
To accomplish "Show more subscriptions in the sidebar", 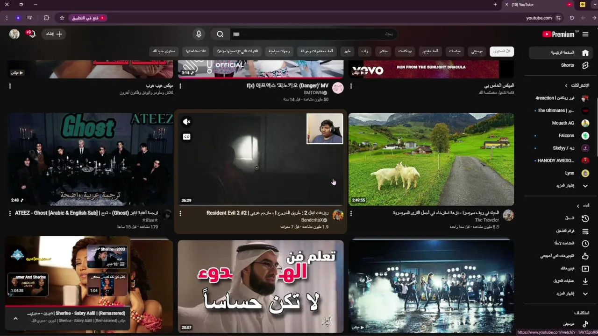I will 560,186.
